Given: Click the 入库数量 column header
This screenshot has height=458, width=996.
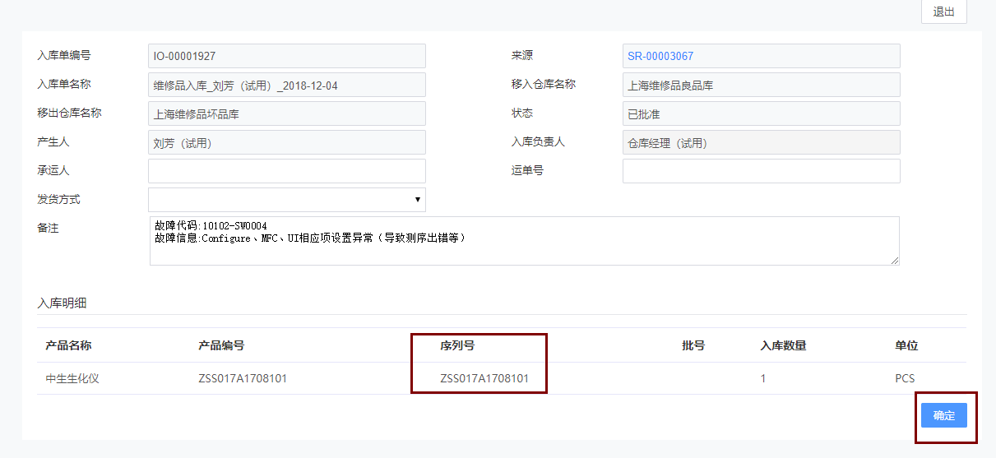Looking at the screenshot, I should [783, 345].
